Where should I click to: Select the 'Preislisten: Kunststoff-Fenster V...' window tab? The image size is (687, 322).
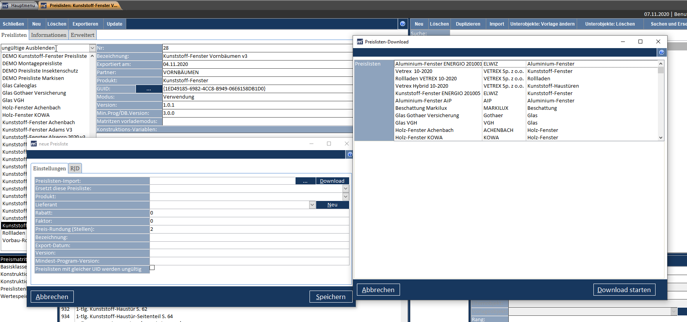pyautogui.click(x=80, y=5)
